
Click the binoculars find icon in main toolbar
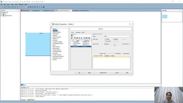[44, 7]
